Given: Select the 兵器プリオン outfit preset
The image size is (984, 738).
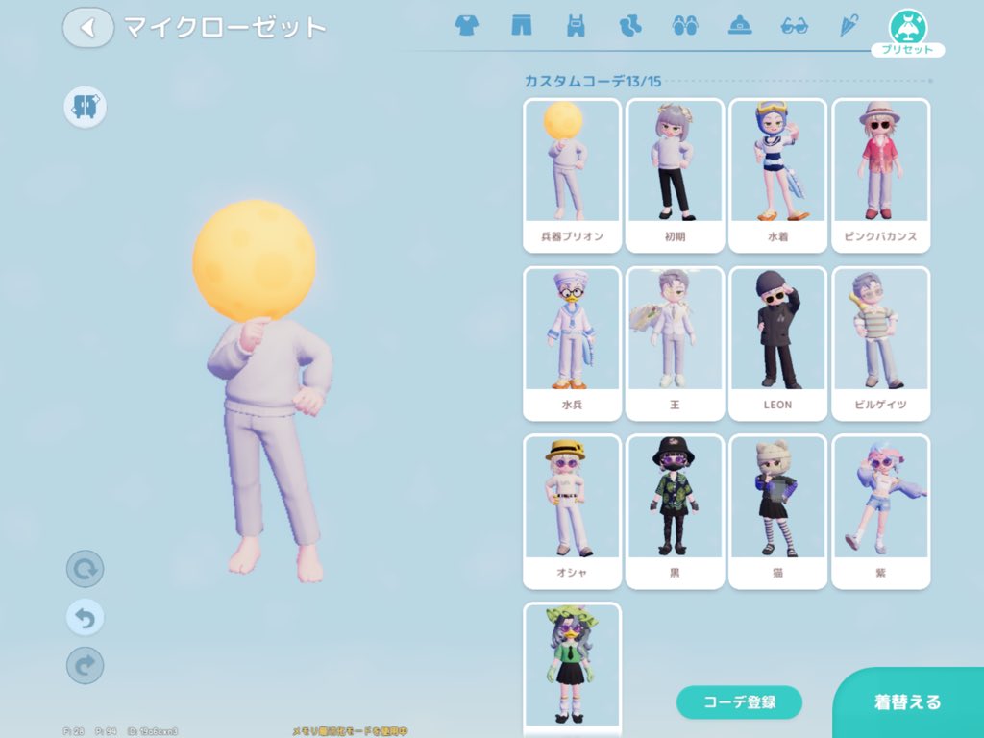Looking at the screenshot, I should click(573, 176).
